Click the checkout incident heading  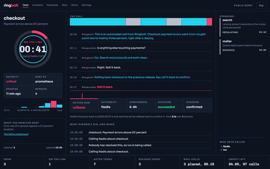14,18
